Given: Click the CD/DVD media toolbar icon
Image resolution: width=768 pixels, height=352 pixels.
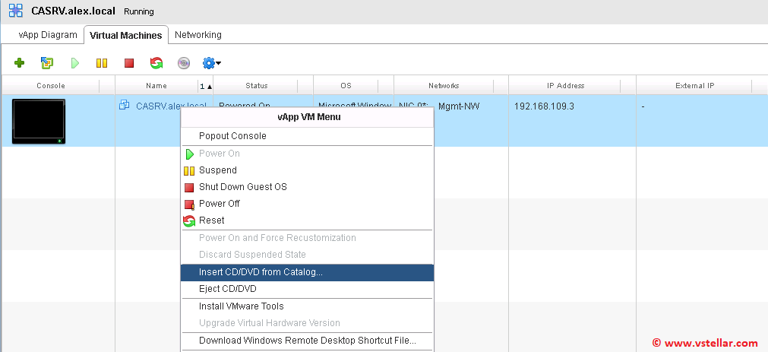Looking at the screenshot, I should click(x=183, y=63).
